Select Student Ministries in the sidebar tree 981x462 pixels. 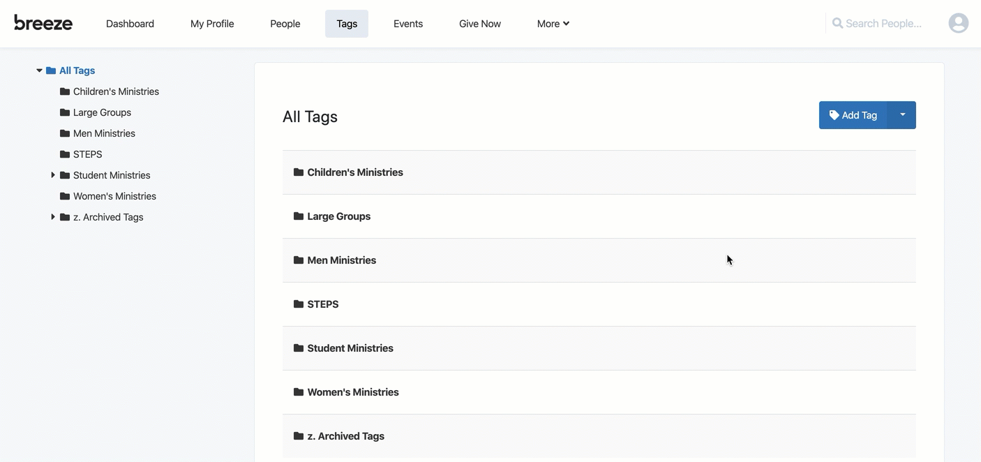(112, 175)
